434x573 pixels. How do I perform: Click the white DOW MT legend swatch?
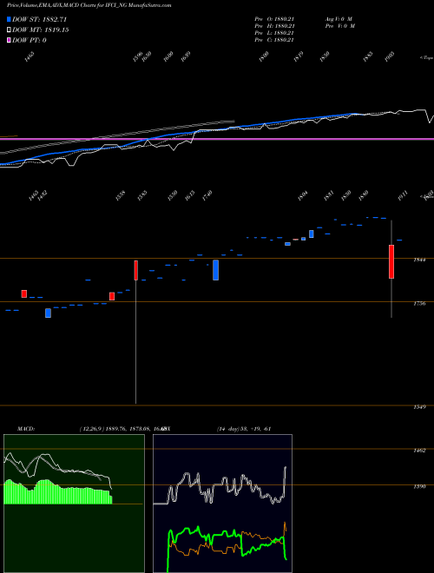[9, 30]
